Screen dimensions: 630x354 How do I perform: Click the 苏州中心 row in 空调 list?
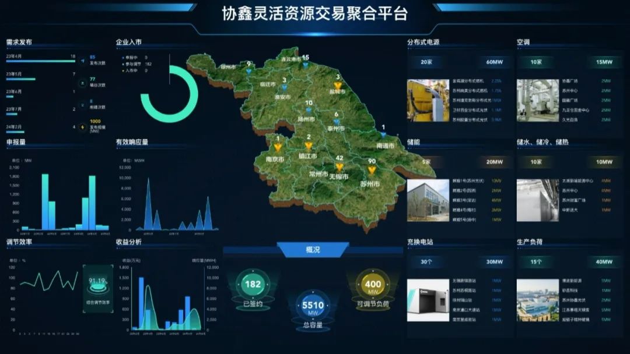point(586,91)
